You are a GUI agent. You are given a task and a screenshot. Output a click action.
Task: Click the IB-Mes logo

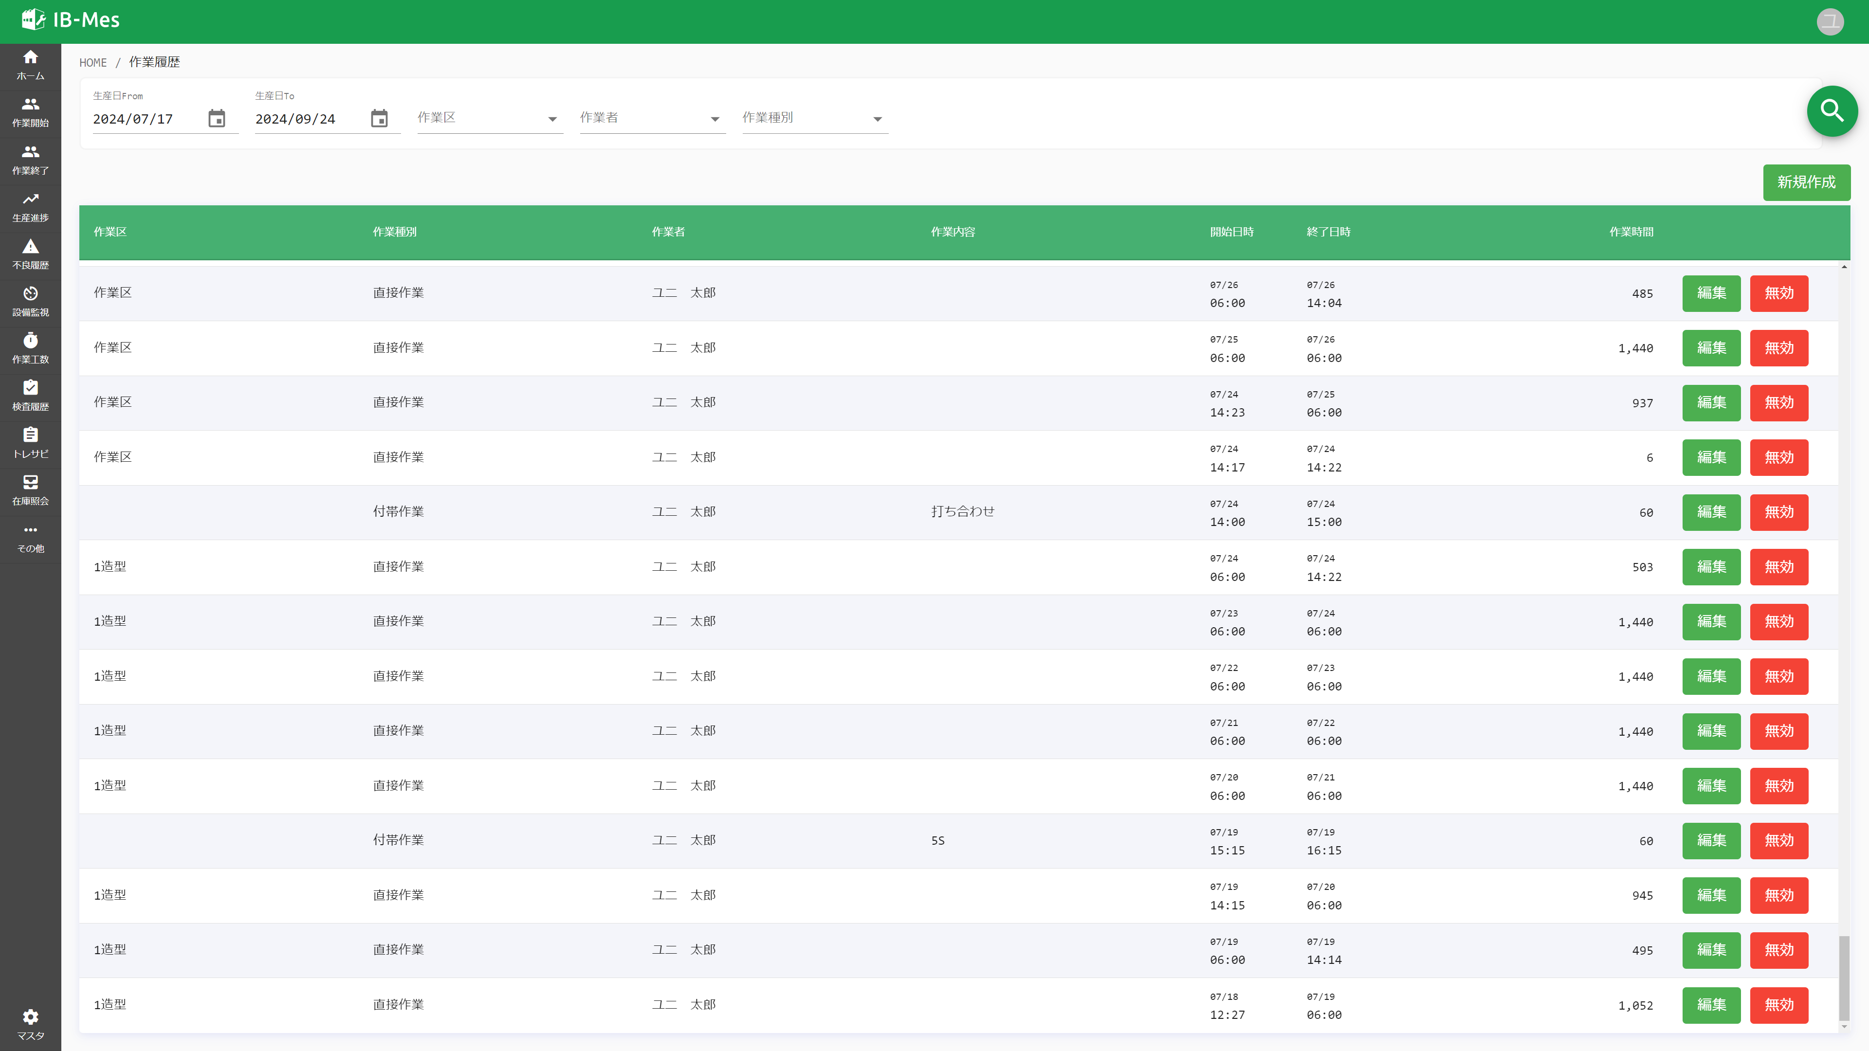(x=71, y=20)
